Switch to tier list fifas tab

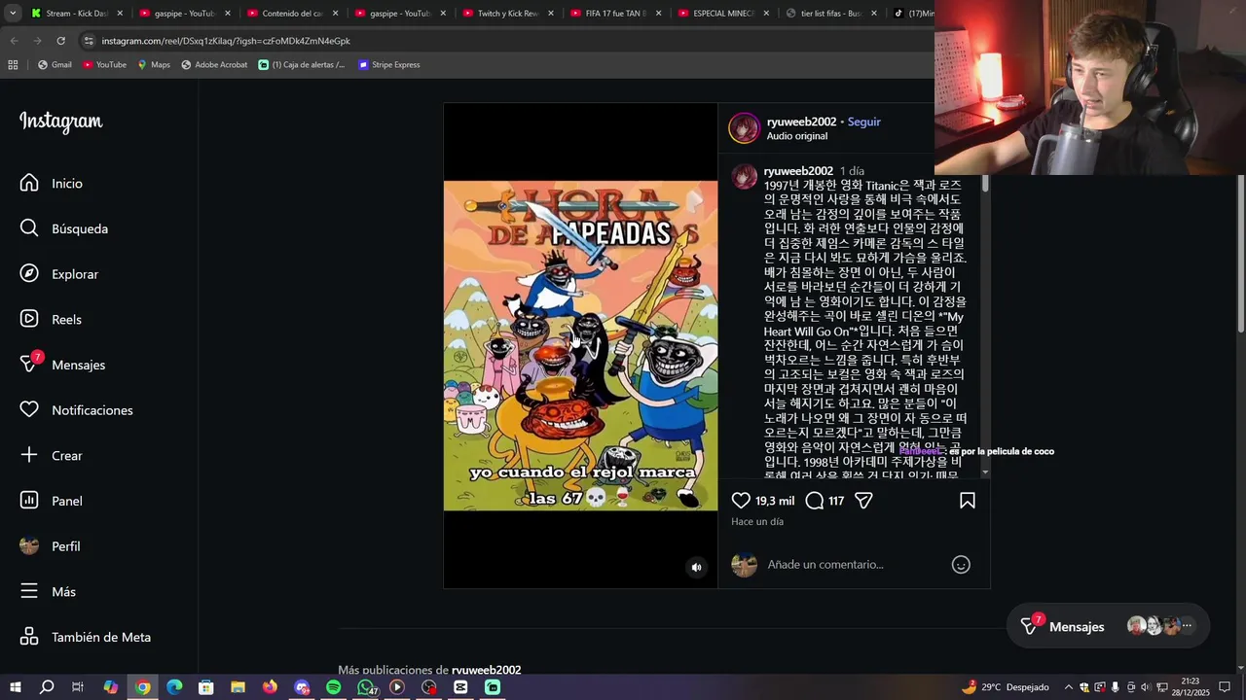[x=830, y=14]
